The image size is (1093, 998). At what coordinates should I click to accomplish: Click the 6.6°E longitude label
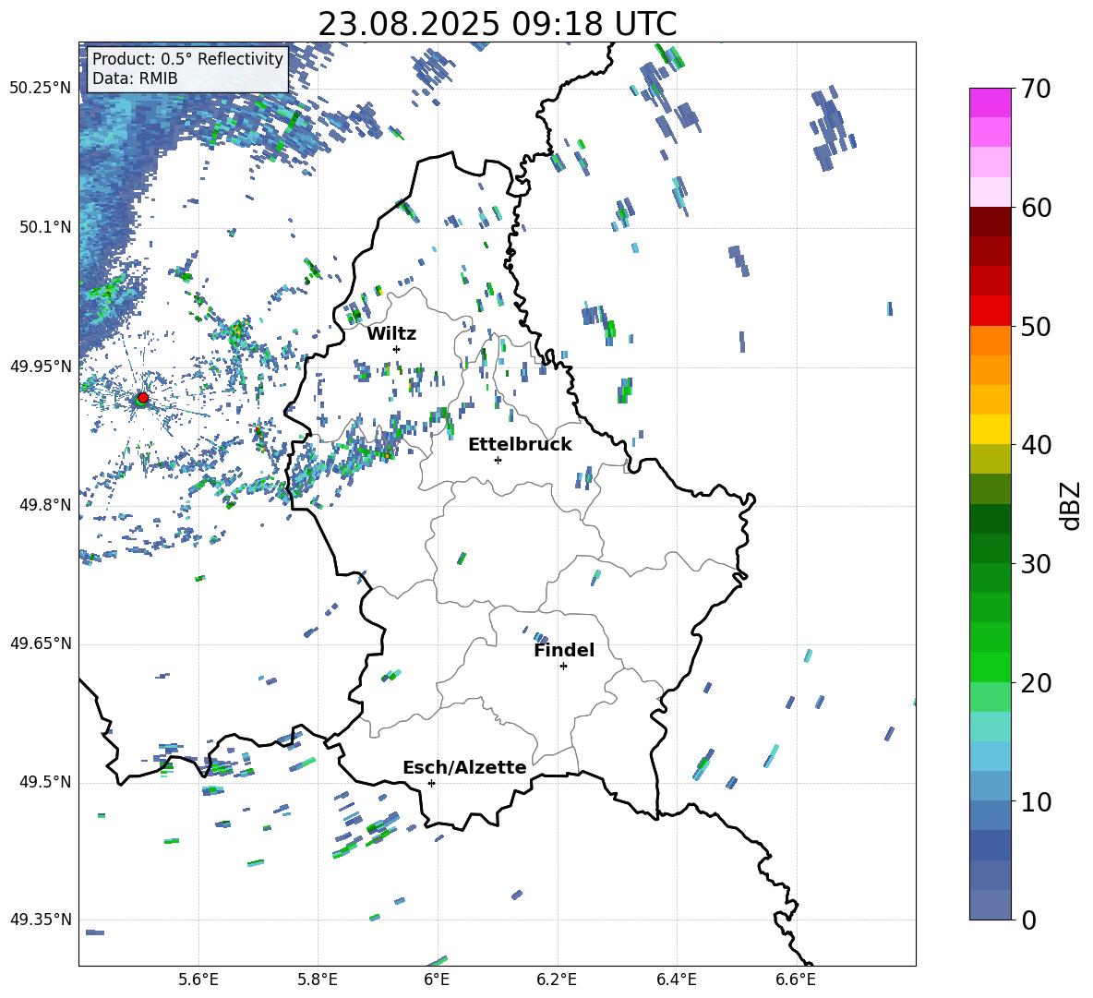[796, 981]
